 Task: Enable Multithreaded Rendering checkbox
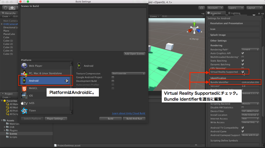tap(242, 57)
